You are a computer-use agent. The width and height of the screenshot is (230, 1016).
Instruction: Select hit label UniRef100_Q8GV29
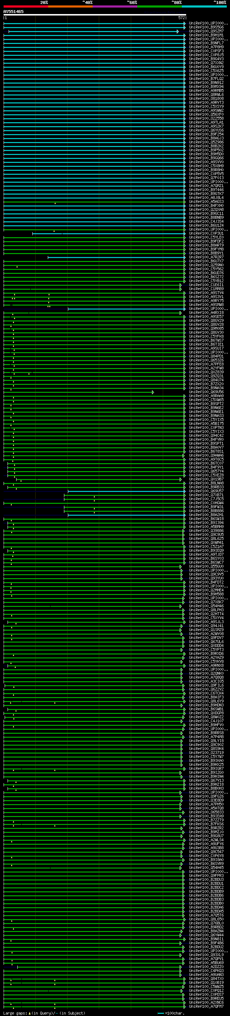pos(206,321)
